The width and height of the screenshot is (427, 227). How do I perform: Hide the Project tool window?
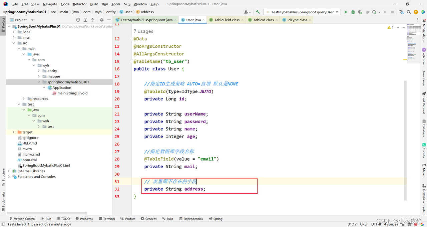pyautogui.click(x=109, y=20)
